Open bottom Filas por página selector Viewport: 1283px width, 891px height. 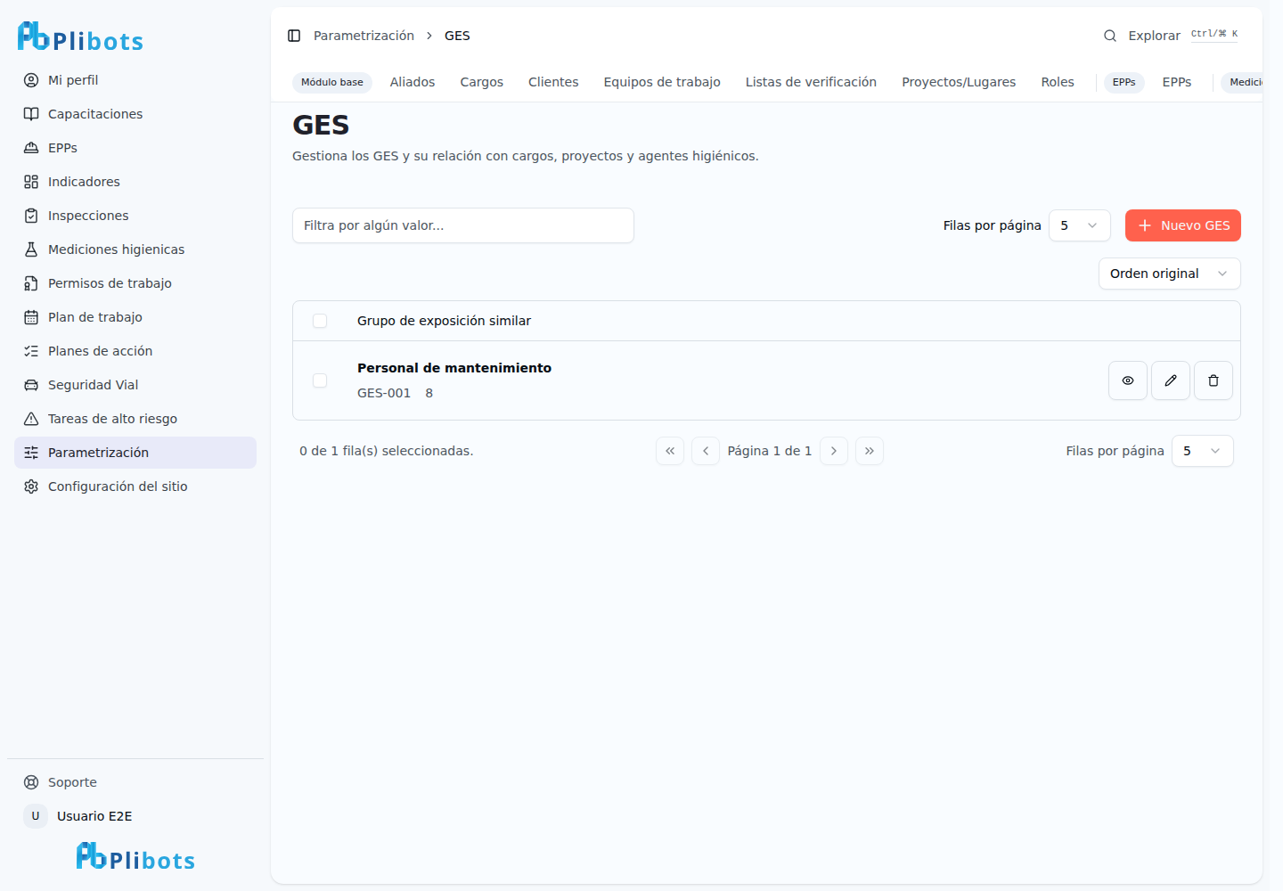click(x=1203, y=451)
